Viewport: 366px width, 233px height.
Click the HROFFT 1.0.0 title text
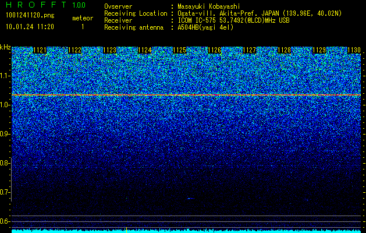tap(45, 5)
